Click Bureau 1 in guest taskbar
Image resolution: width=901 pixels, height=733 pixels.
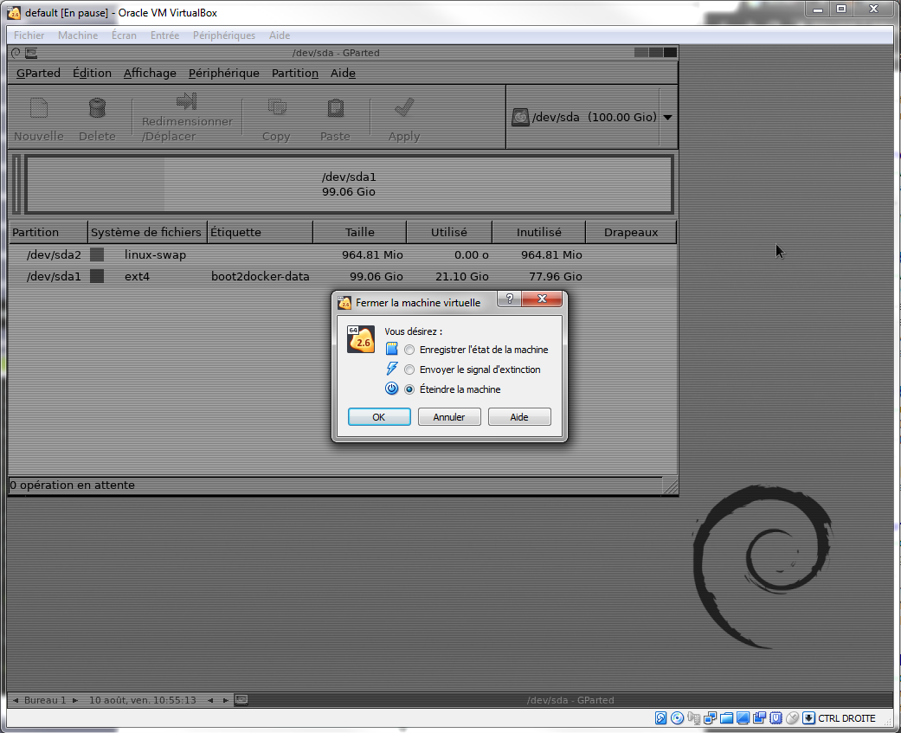[x=45, y=700]
